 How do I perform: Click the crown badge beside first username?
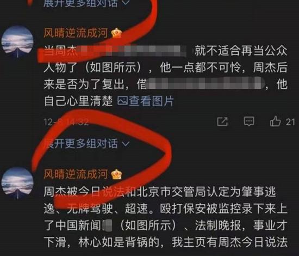pyautogui.click(x=116, y=33)
